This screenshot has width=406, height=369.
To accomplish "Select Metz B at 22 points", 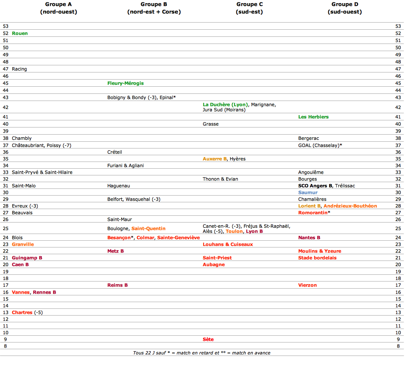I will 116,251.
